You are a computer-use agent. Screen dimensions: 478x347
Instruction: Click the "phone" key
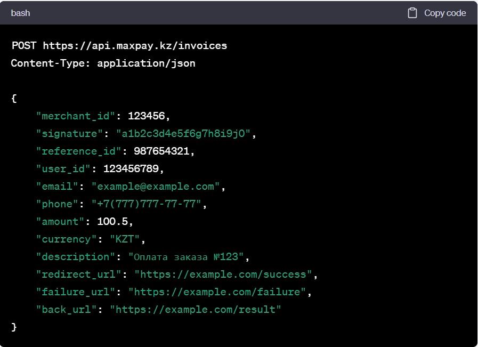58,204
